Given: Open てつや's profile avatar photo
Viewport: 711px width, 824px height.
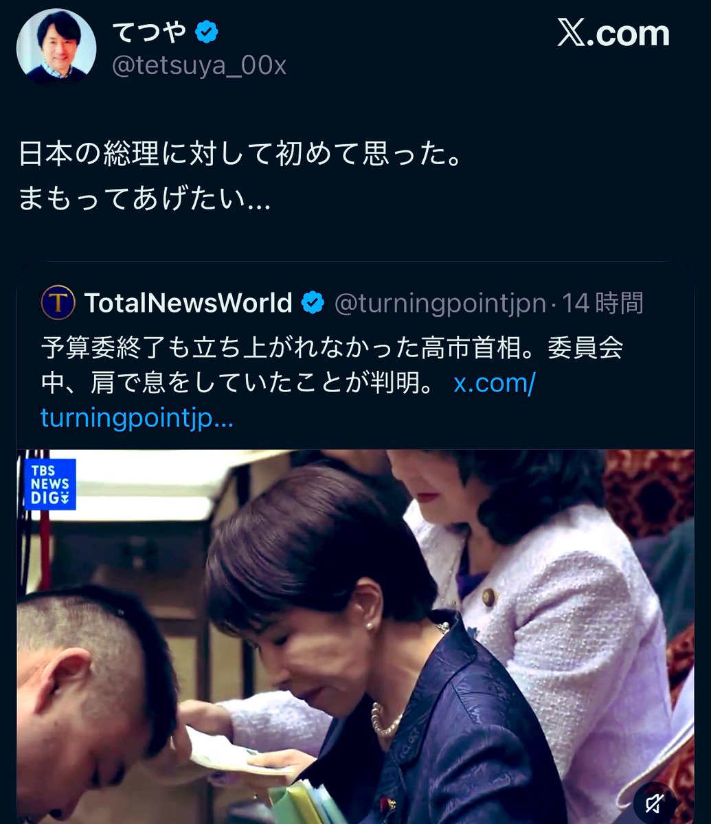Looking at the screenshot, I should (56, 47).
